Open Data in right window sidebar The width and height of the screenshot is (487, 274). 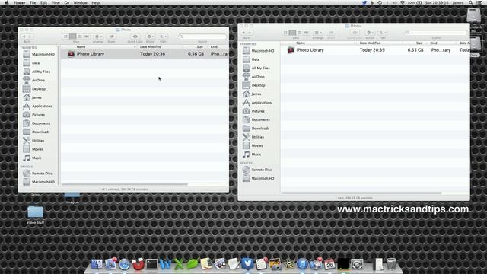[251, 59]
